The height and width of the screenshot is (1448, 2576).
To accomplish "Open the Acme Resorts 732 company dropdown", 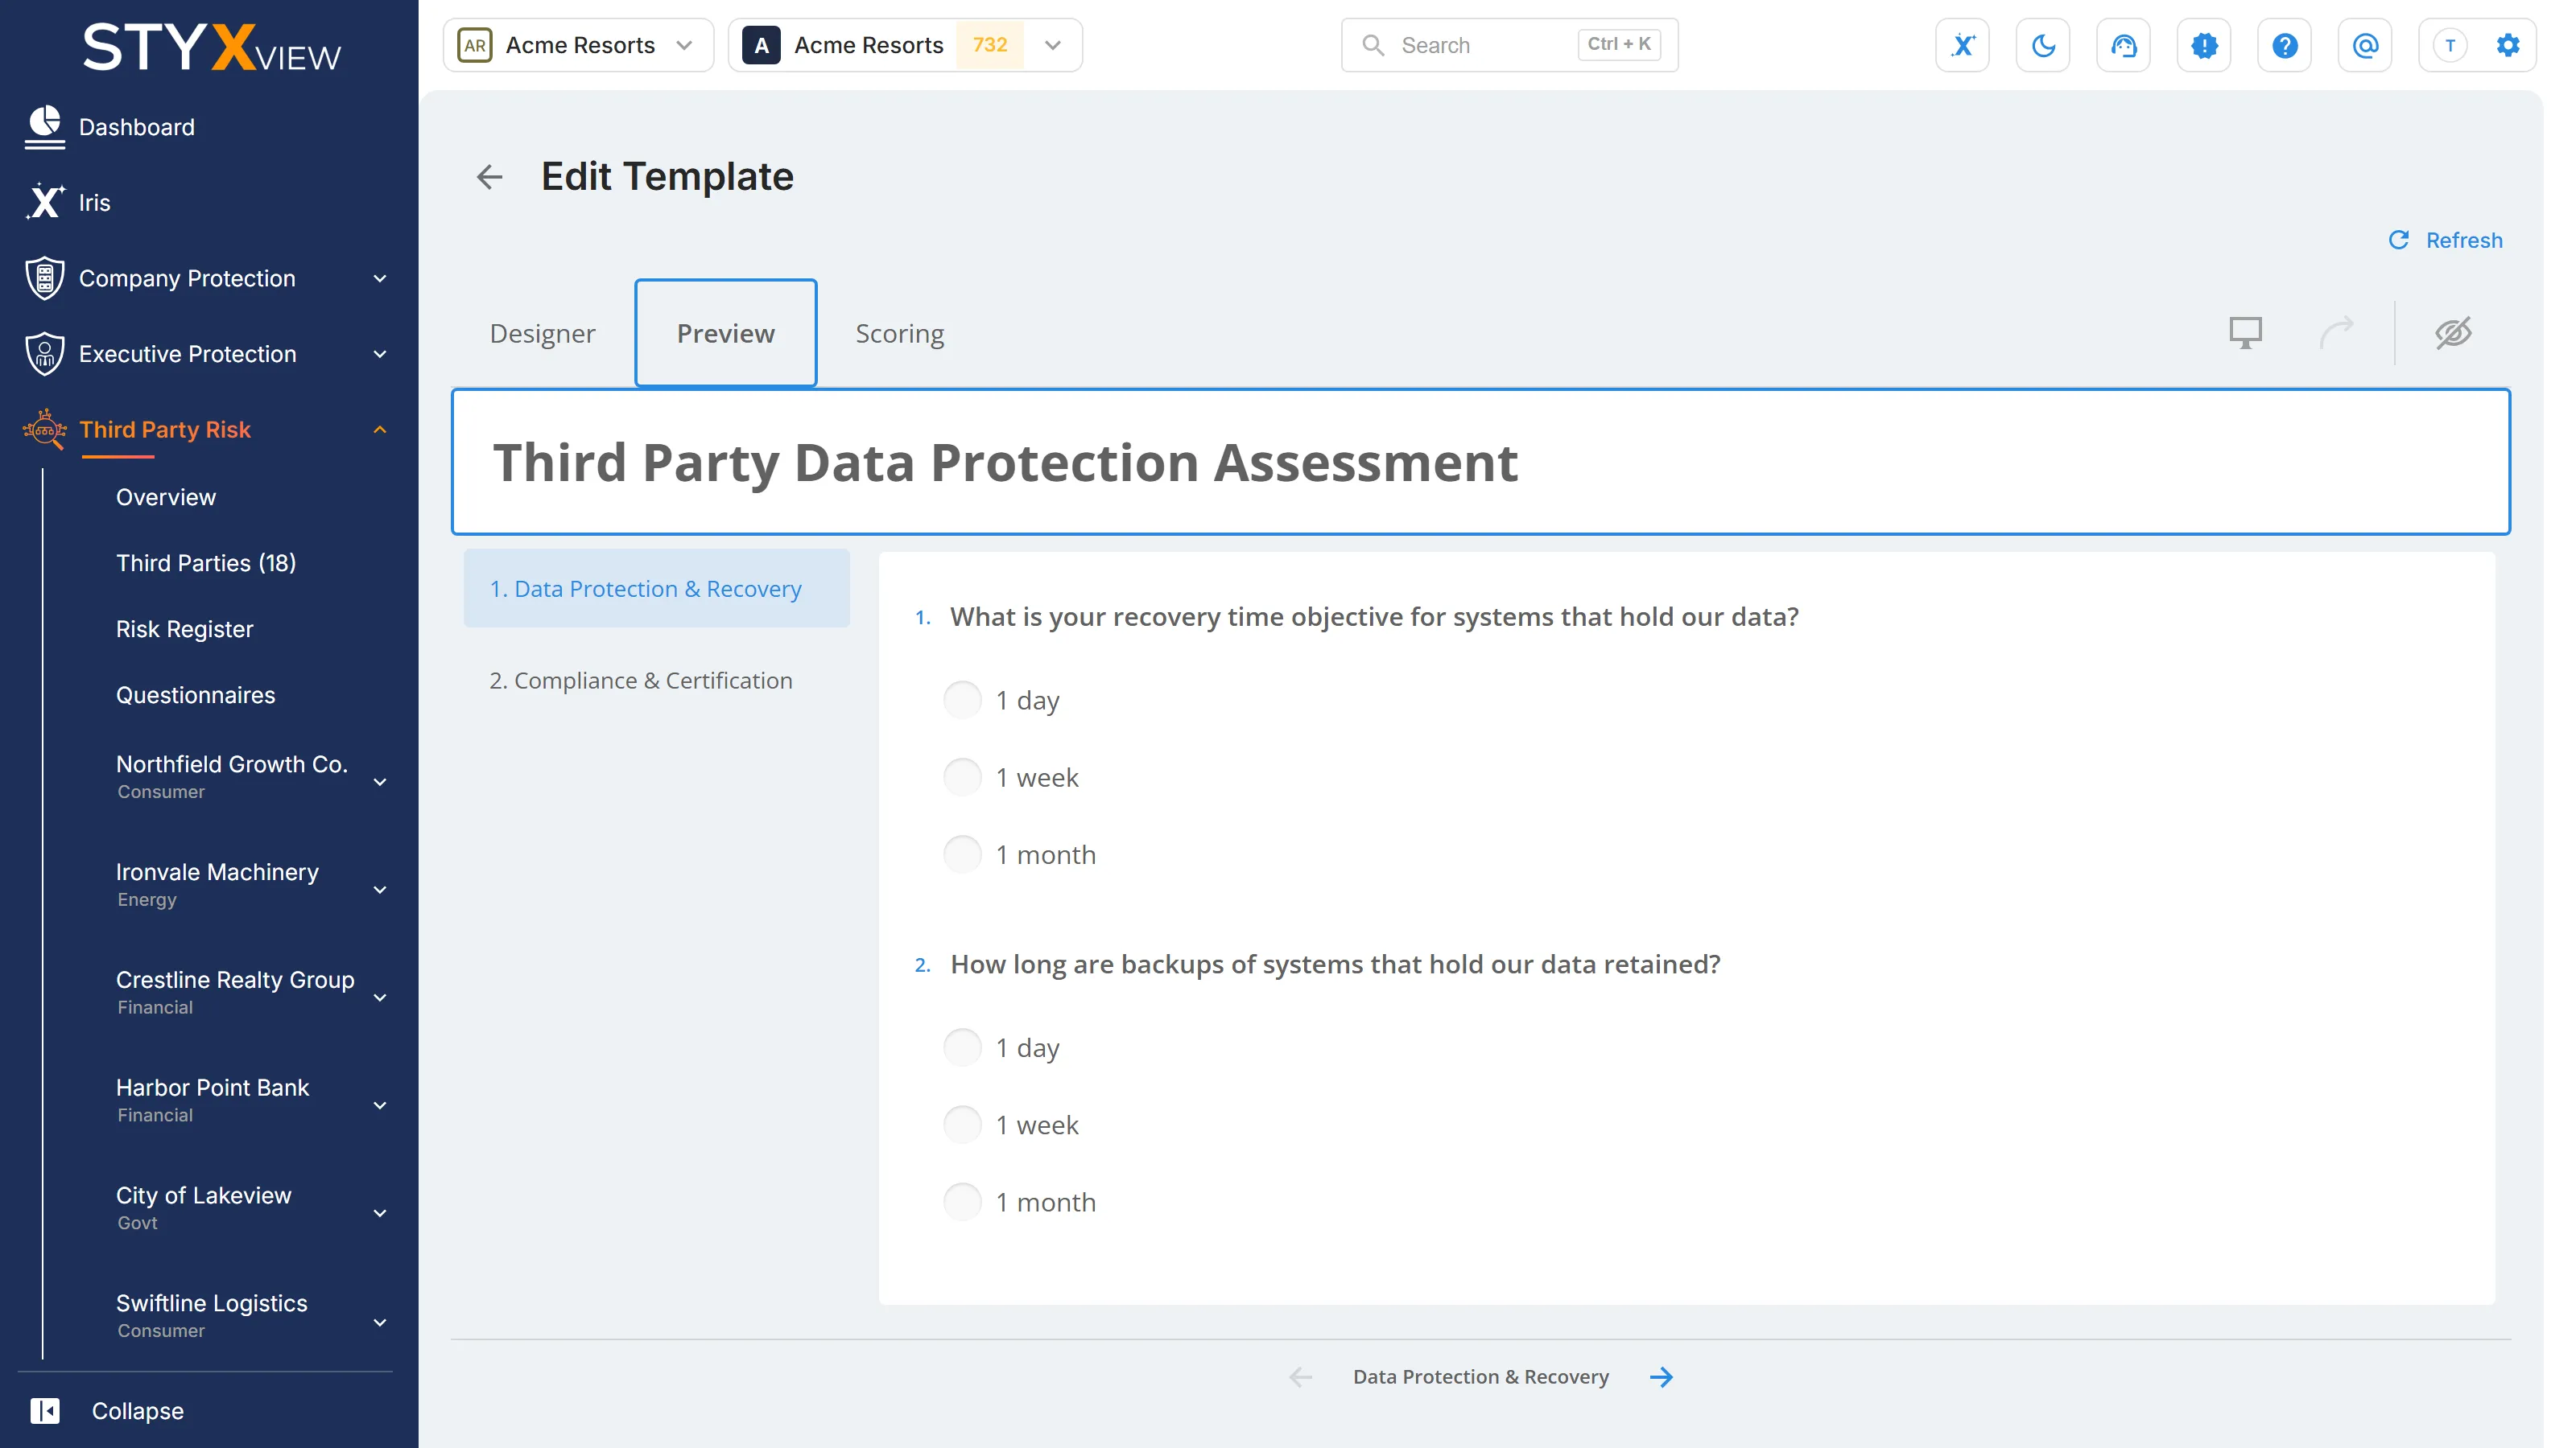I will point(905,45).
